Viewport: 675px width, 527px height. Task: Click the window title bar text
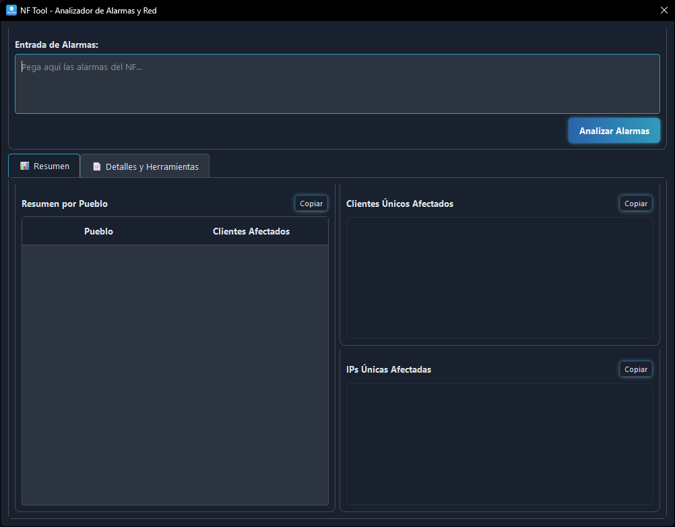(x=88, y=11)
